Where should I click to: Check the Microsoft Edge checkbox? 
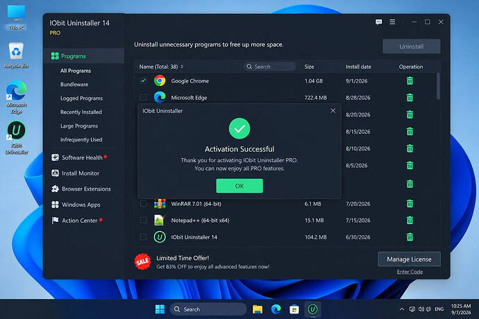click(x=143, y=97)
